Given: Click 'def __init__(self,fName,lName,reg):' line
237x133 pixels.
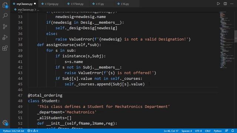Looking at the screenshot, I should (77, 123).
